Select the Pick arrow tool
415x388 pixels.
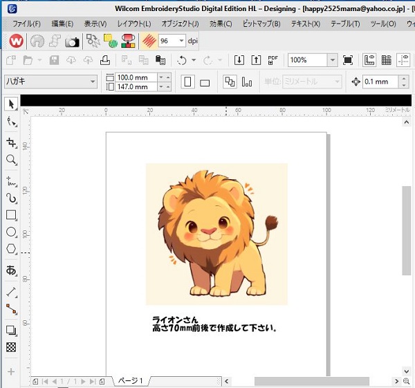coord(11,104)
